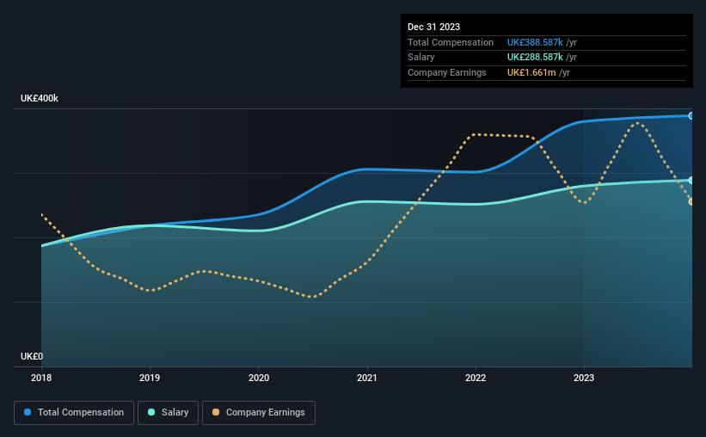Click the UK£400k y-axis label
Screen dimensions: 706x437
pyautogui.click(x=40, y=98)
